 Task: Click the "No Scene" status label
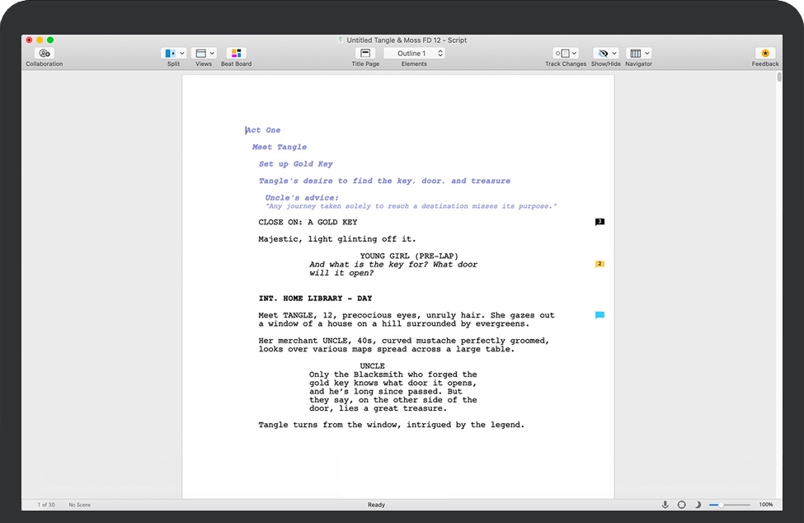point(79,504)
